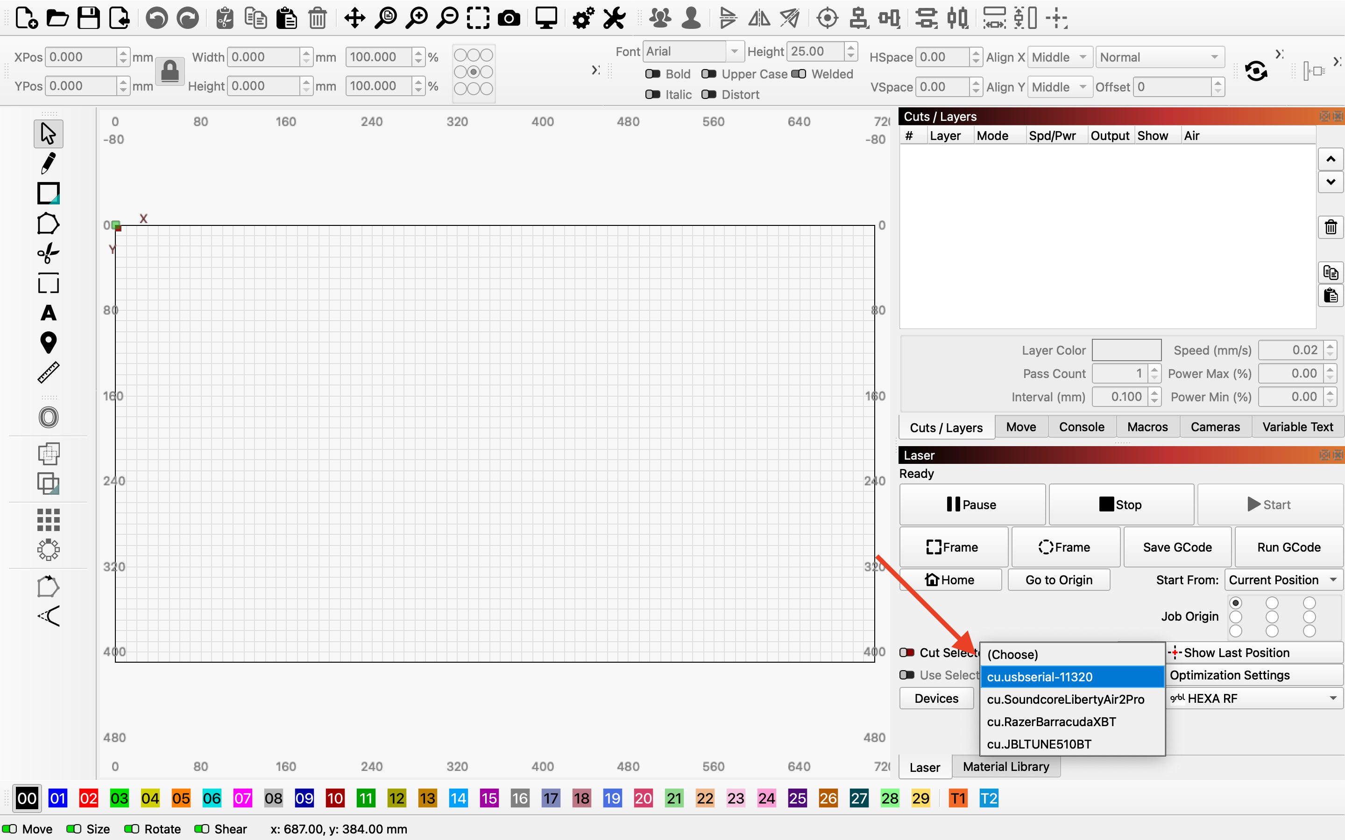This screenshot has height=840, width=1345.
Task: Click the Redo arrow icon
Action: click(188, 18)
